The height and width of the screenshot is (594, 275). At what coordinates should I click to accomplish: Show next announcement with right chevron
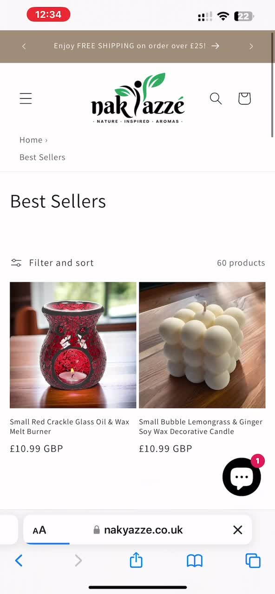point(251,46)
